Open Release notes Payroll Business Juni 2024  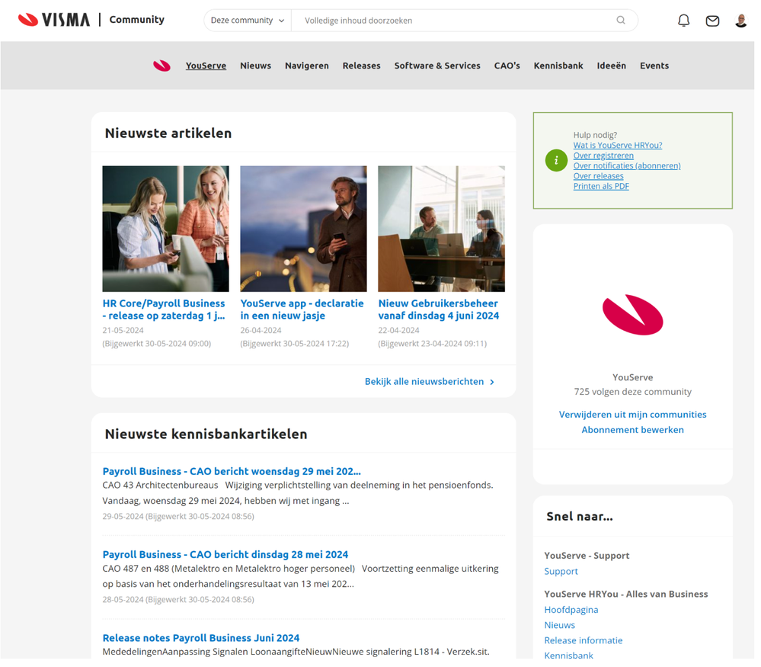click(201, 638)
